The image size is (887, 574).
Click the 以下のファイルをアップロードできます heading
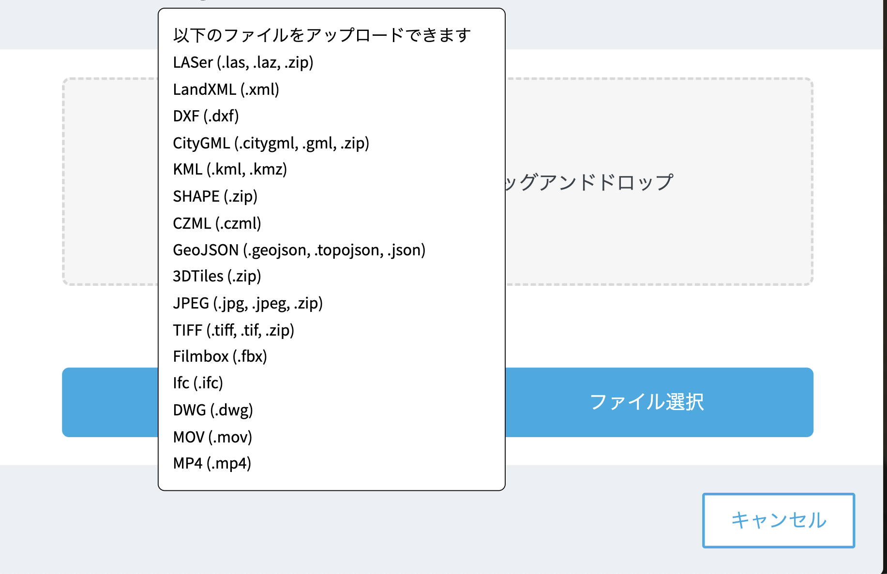(x=322, y=35)
